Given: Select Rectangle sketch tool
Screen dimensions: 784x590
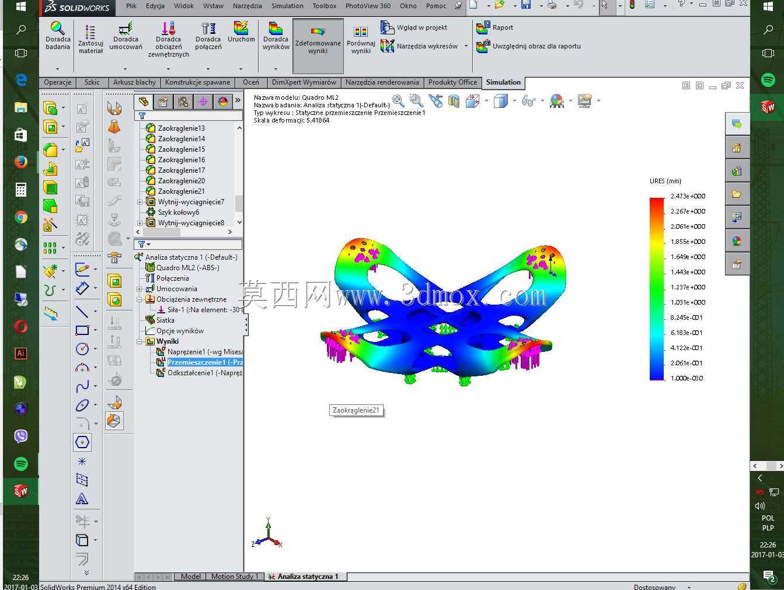Looking at the screenshot, I should coord(82,330).
